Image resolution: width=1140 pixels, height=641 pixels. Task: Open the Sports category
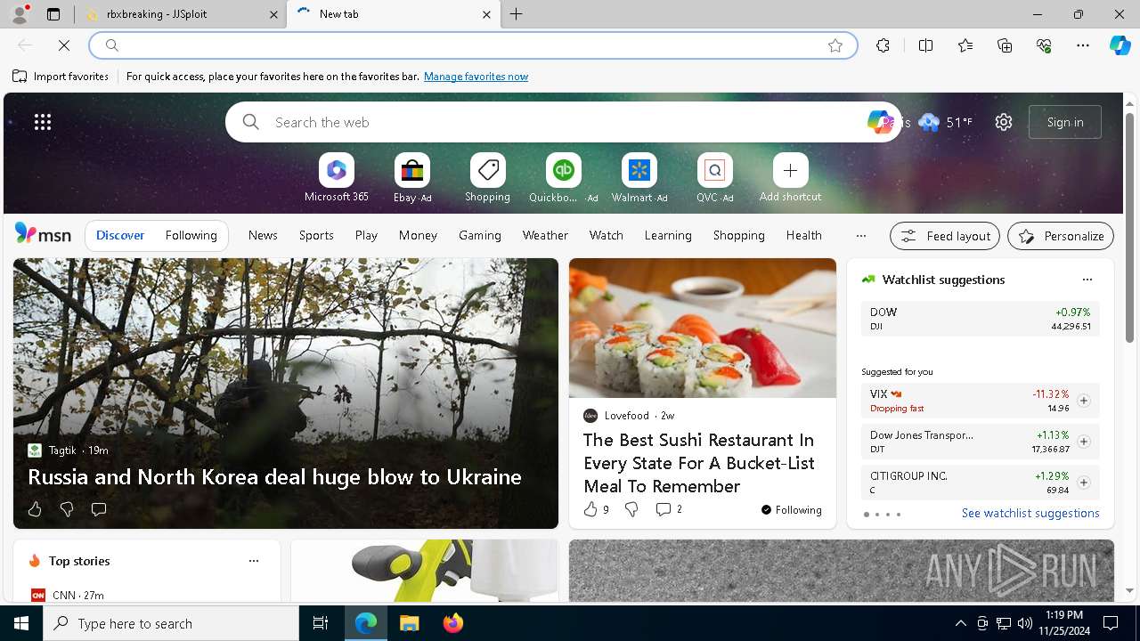(316, 235)
